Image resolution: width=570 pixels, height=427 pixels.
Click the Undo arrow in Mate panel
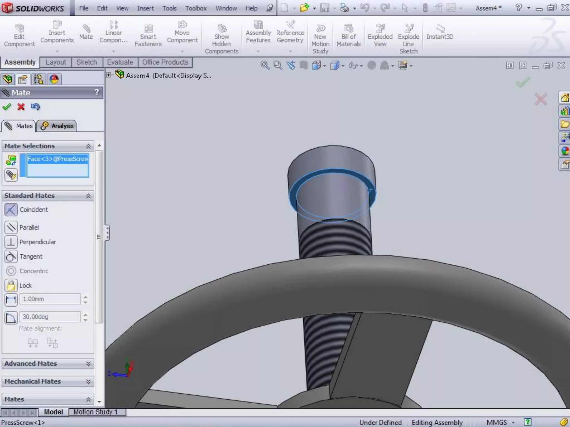tap(35, 107)
